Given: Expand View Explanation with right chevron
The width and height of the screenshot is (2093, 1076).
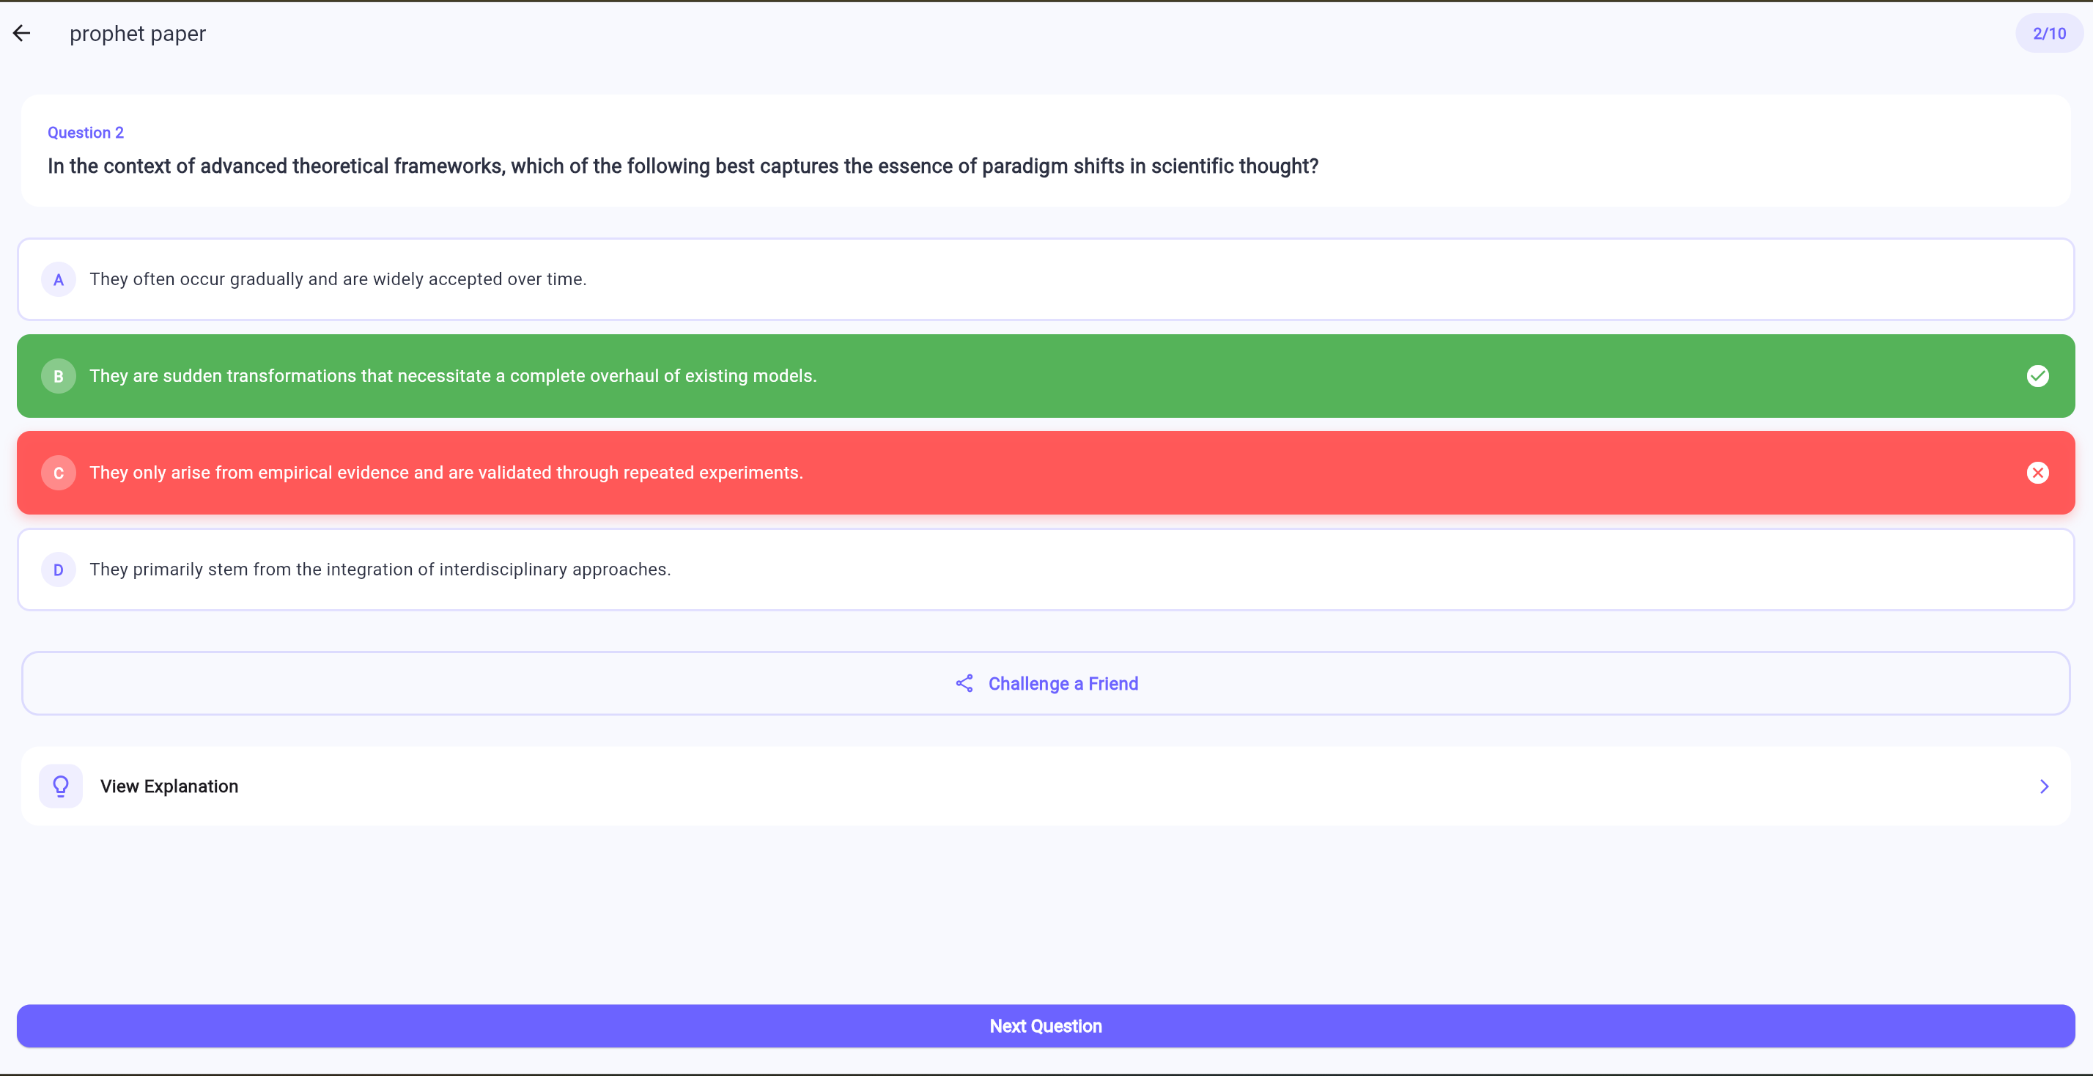Looking at the screenshot, I should [x=2043, y=786].
